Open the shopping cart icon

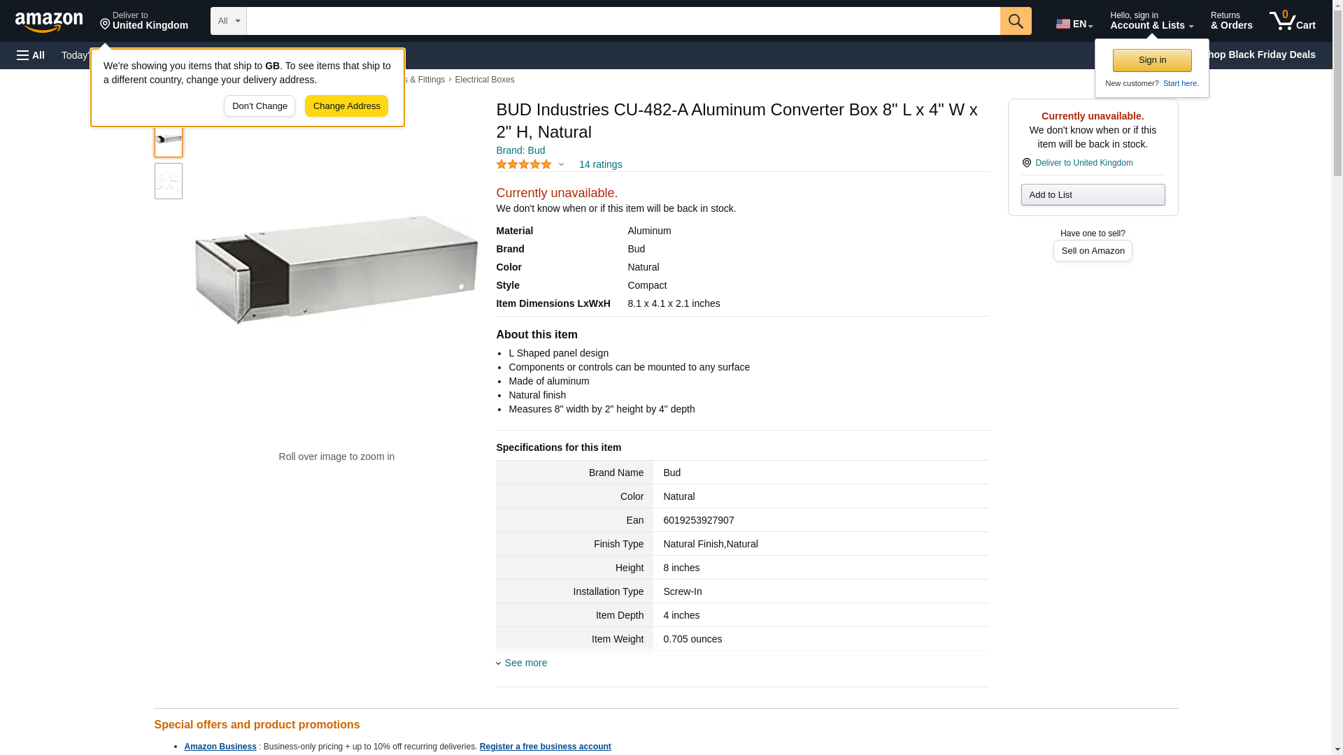point(1292,20)
